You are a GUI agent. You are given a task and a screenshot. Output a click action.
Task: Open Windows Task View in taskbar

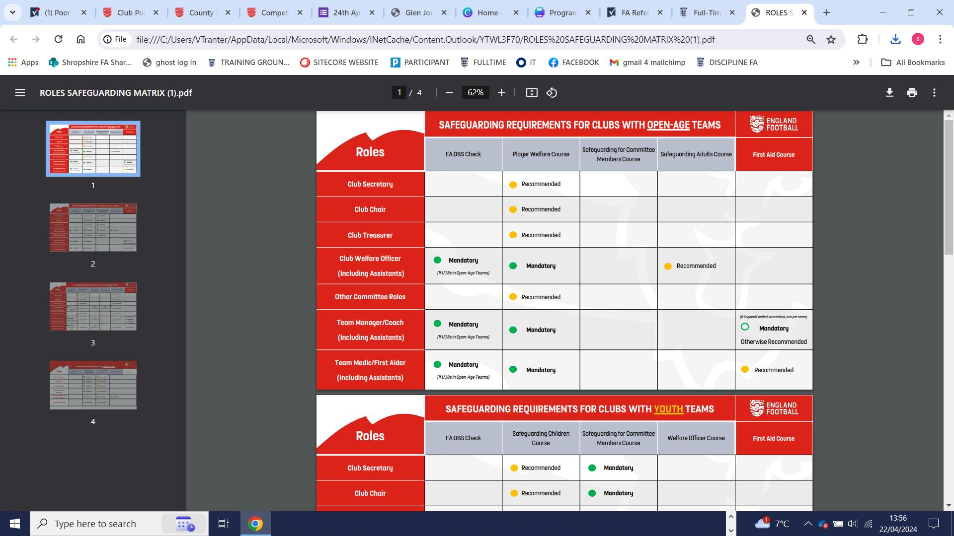pos(224,523)
